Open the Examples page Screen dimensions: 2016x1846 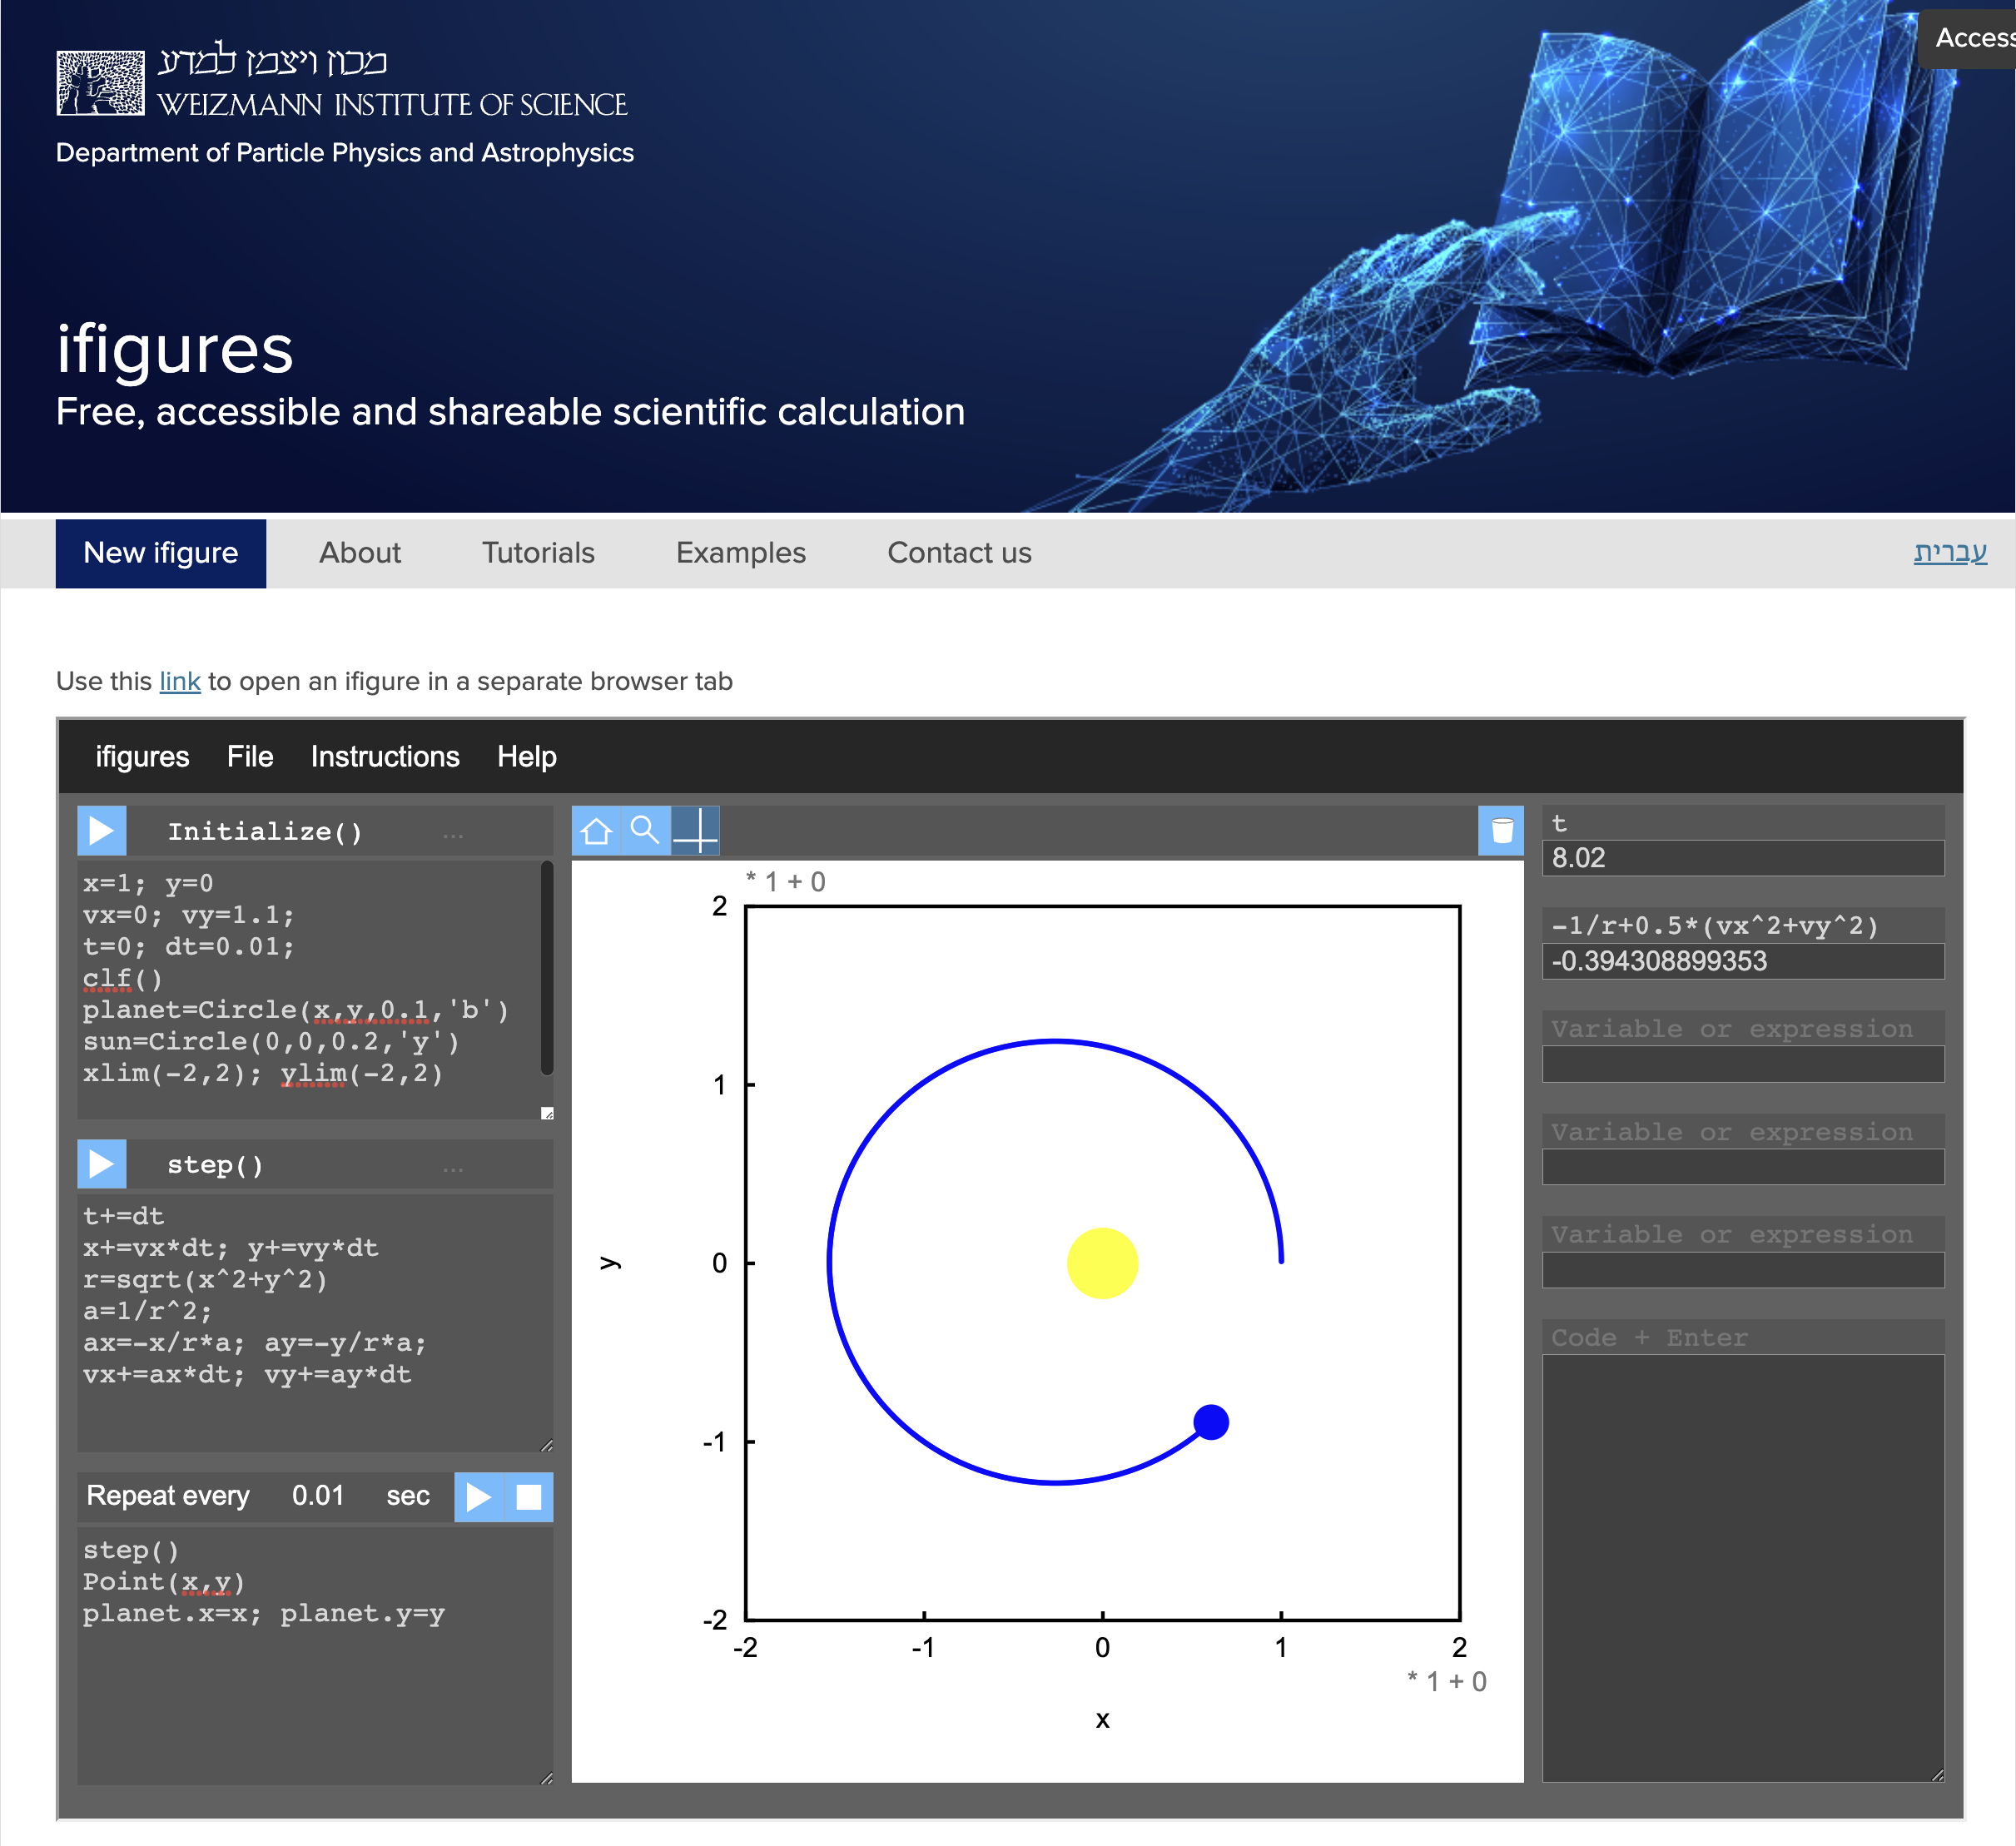coord(740,553)
